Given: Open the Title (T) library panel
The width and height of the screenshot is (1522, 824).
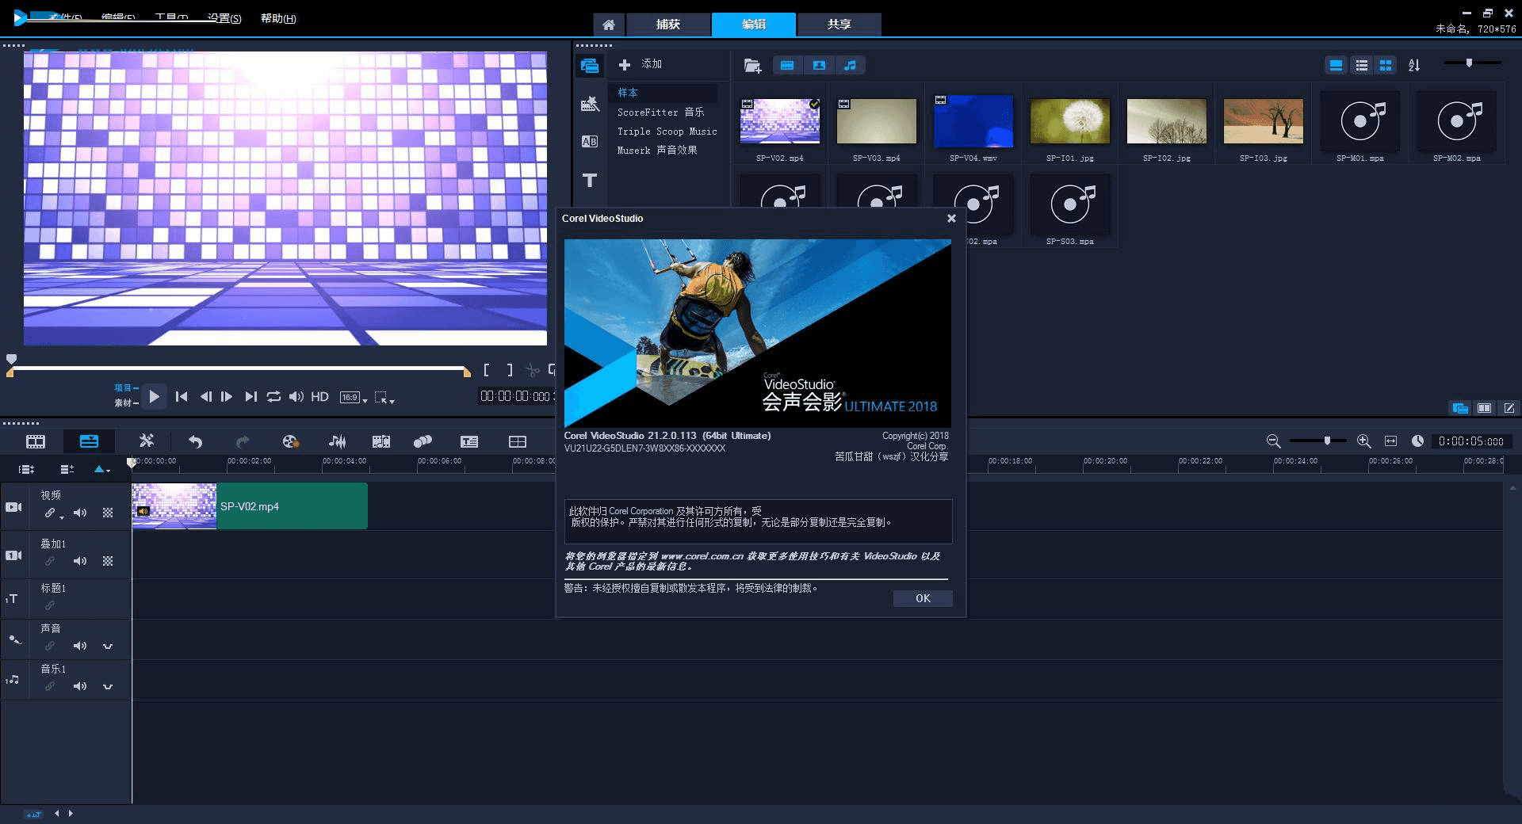Looking at the screenshot, I should pos(590,181).
